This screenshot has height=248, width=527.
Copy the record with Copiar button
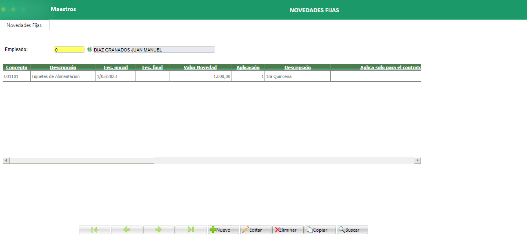coord(320,230)
